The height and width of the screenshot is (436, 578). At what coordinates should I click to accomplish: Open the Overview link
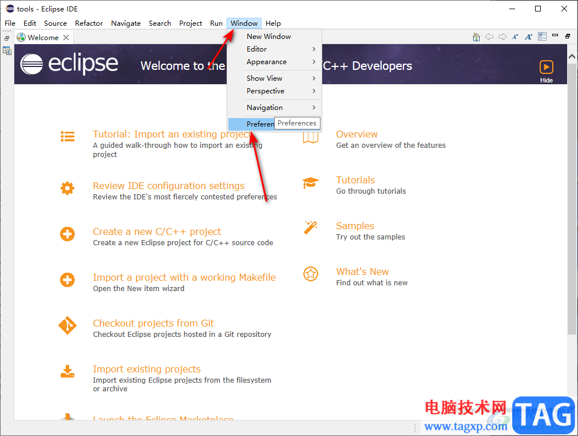[357, 134]
